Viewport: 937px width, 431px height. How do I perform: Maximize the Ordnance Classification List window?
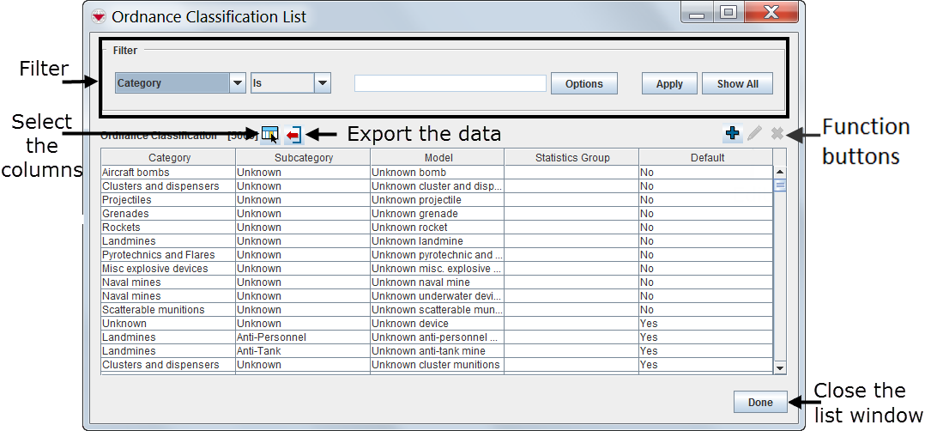coord(728,13)
